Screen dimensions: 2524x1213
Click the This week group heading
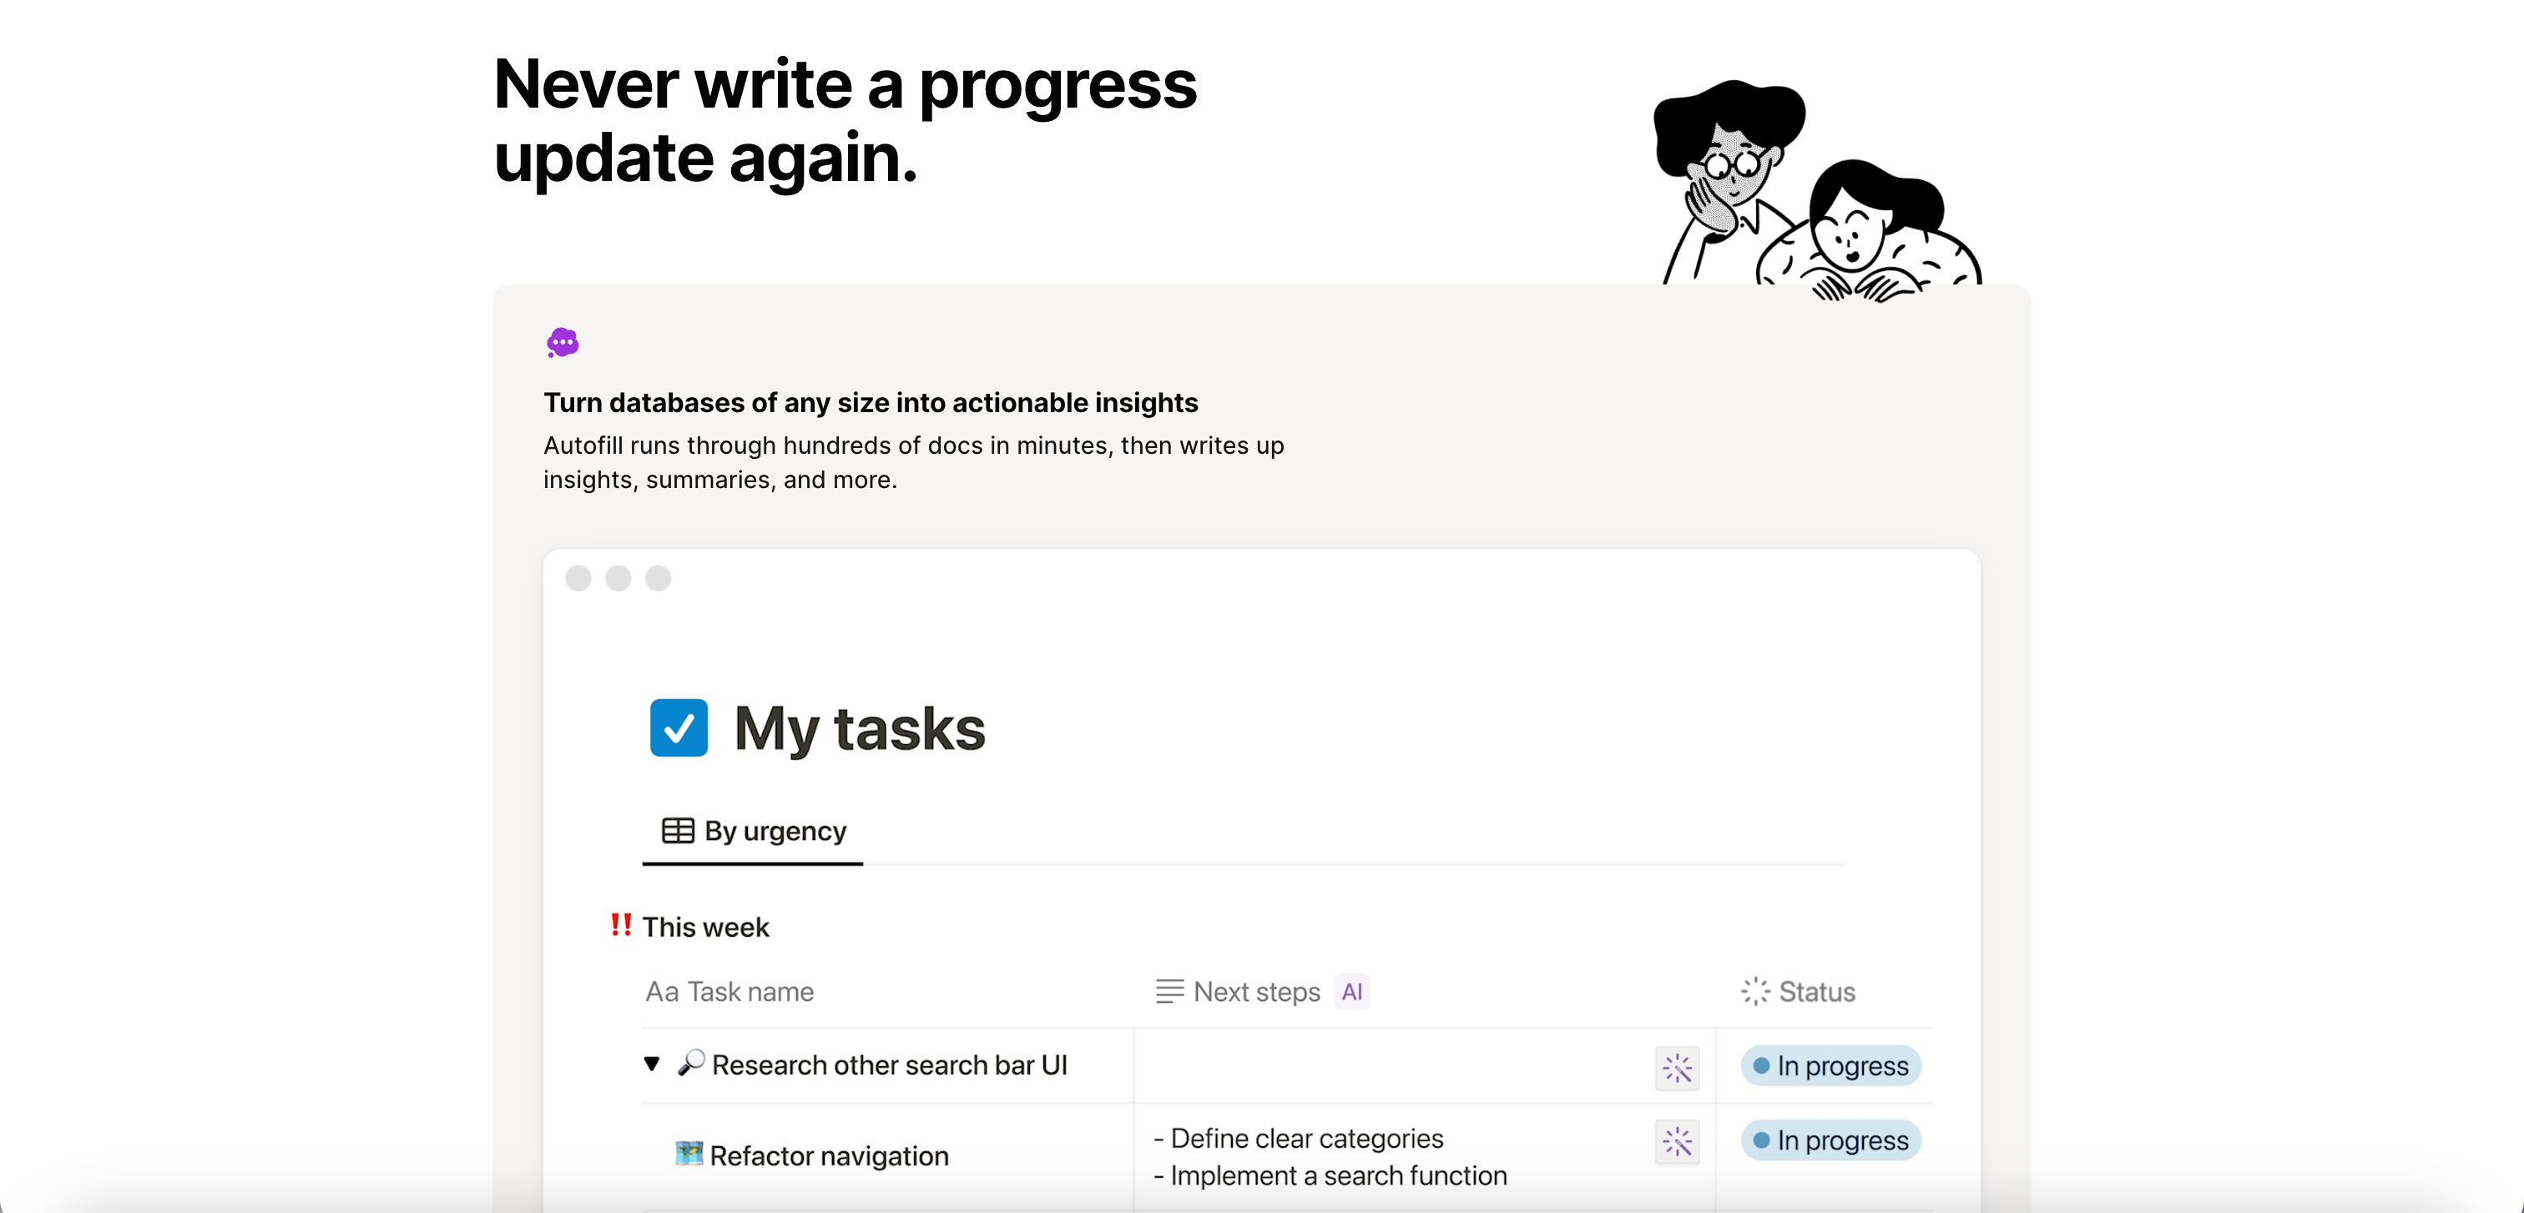(x=705, y=927)
